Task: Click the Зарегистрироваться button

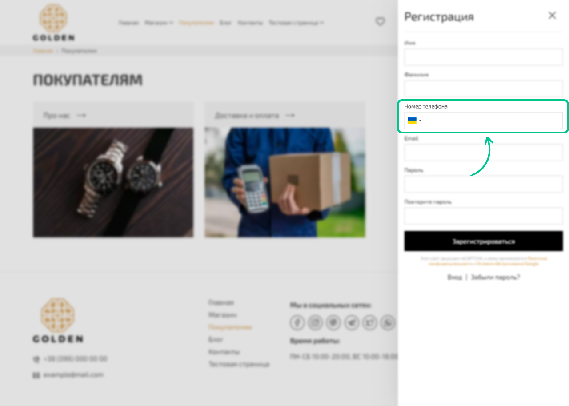Action: 484,241
